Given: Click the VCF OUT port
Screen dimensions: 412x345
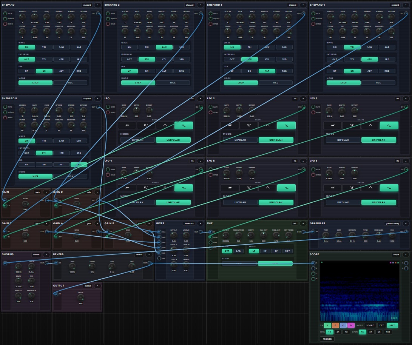Looking at the screenshot, I should click(304, 232).
